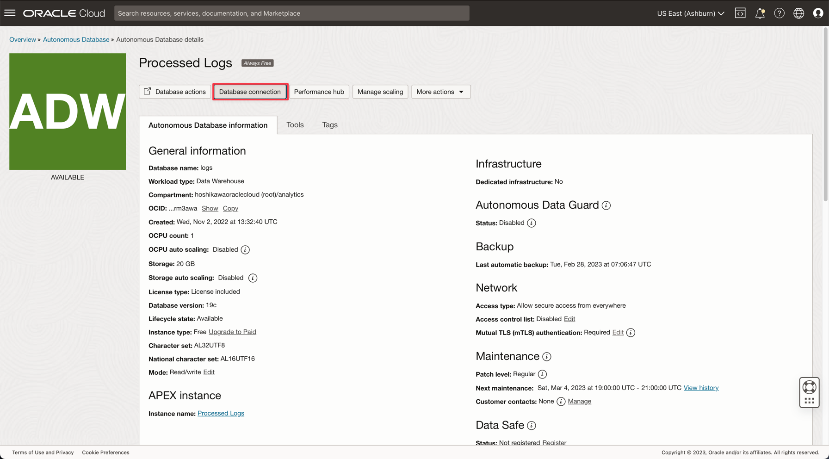
Task: Open View history for next maintenance
Action: (701, 388)
